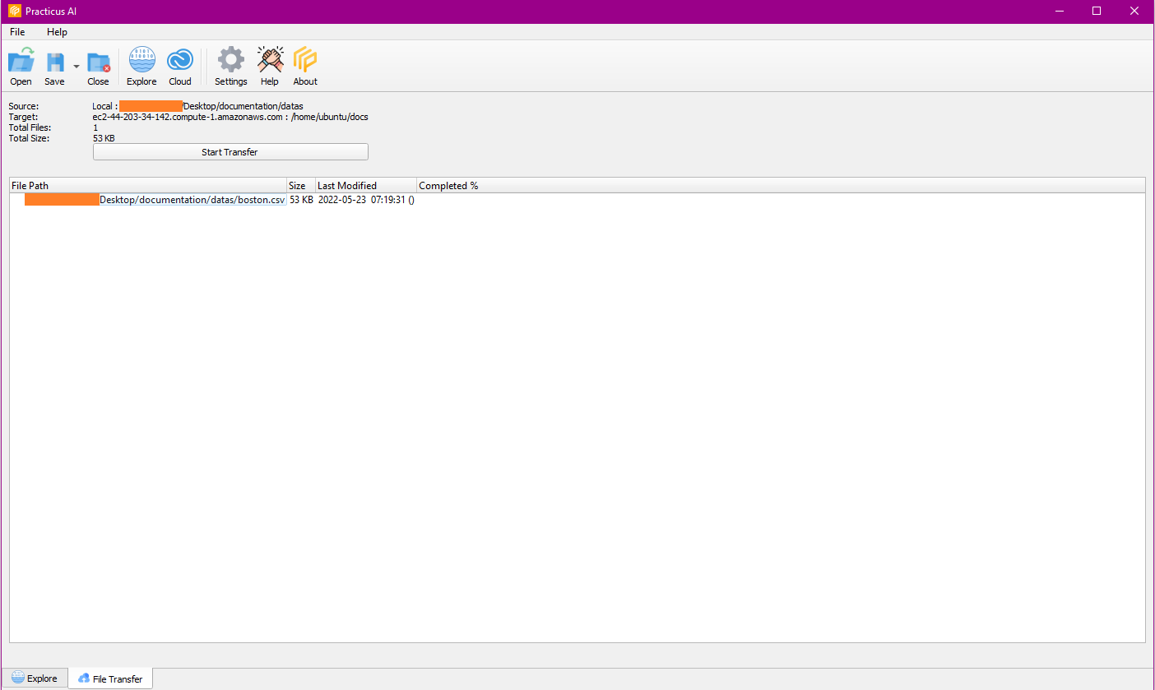The height and width of the screenshot is (690, 1155).
Task: Open the Help menu
Action: pos(57,32)
